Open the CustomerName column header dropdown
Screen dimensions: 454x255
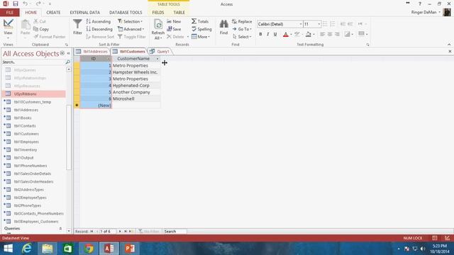pyautogui.click(x=157, y=59)
